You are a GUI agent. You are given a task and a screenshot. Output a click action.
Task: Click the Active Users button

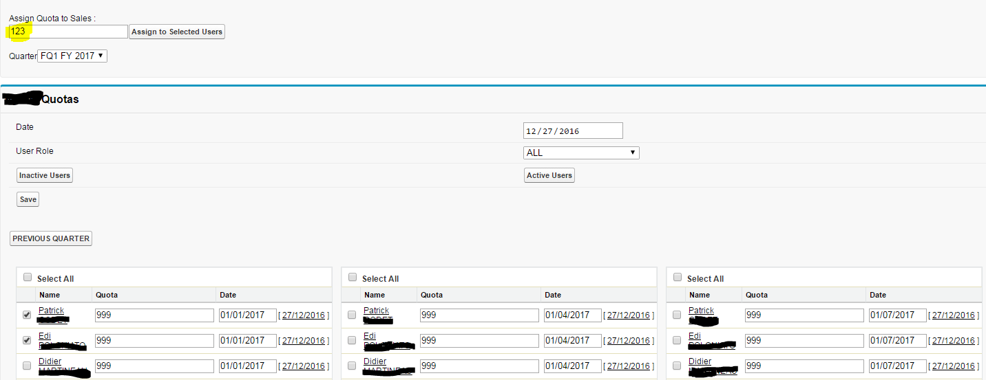pos(549,175)
